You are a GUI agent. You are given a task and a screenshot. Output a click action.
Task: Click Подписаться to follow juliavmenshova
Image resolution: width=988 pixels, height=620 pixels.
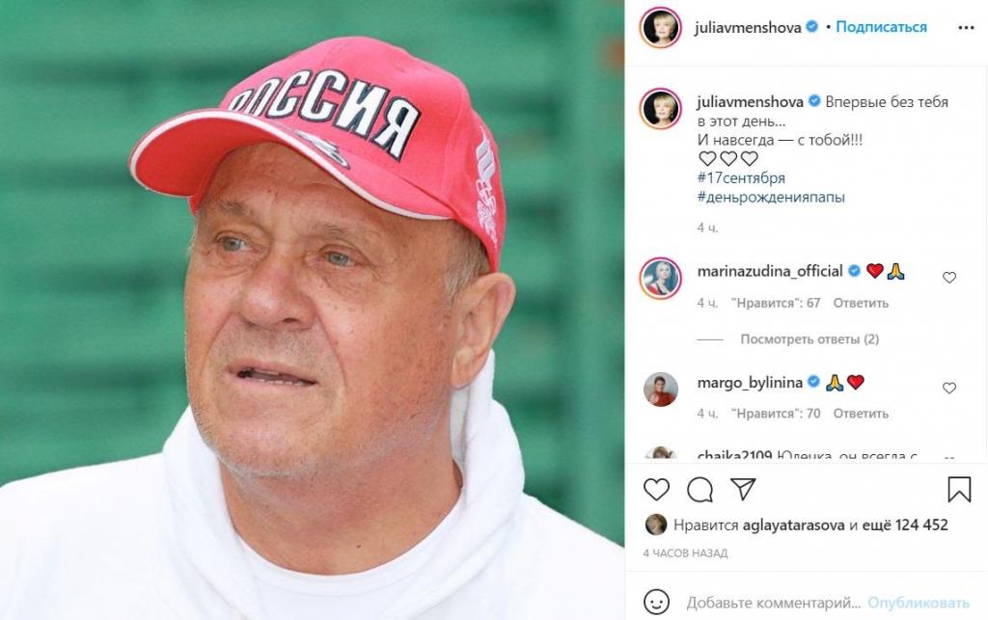pyautogui.click(x=881, y=27)
